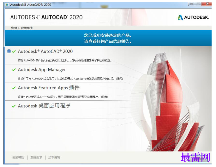Viewport: 216px width, 167px height.
Task: Click the 安装 breadcrumb item
Action: point(14,28)
